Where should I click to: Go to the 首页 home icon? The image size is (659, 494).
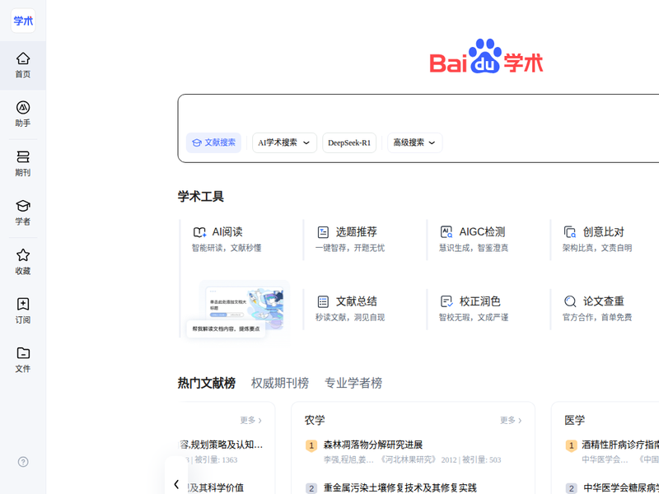pos(23,58)
